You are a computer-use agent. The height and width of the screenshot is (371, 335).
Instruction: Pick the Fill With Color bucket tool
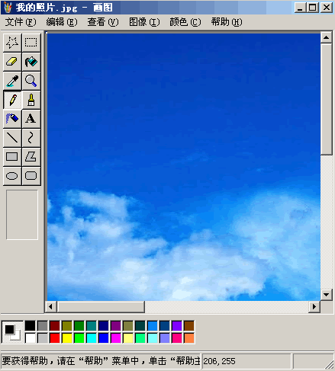click(31, 62)
